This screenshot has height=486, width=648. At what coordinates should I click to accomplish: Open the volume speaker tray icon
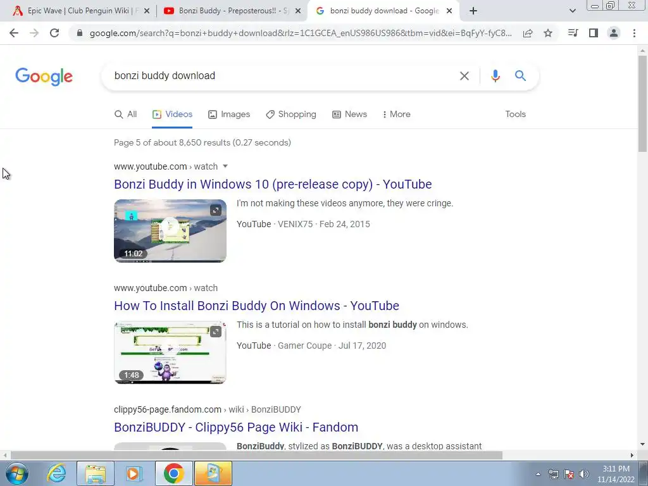(584, 474)
